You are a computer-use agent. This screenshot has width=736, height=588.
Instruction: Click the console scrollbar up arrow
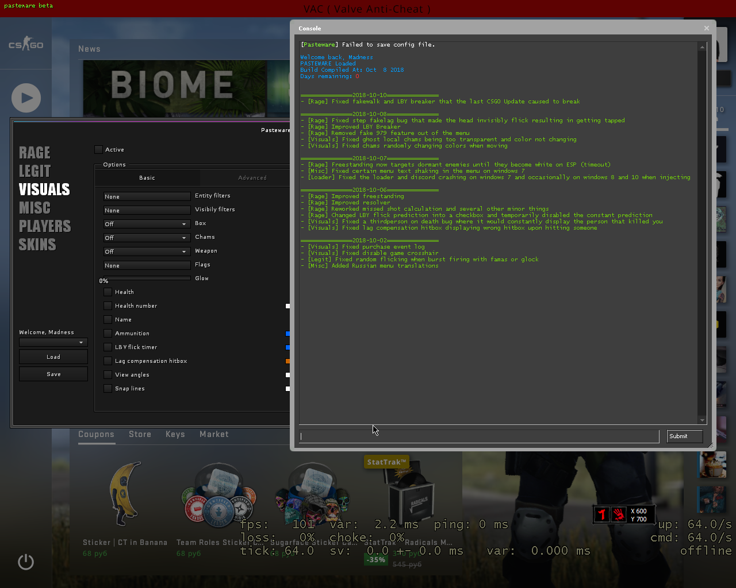[x=702, y=47]
